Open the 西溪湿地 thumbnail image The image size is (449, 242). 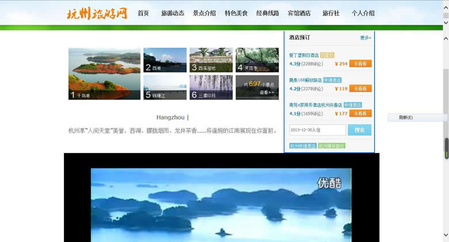click(x=211, y=60)
